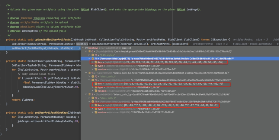Click the field icon before f0 = "hdfs.keytab"

click(93, 55)
